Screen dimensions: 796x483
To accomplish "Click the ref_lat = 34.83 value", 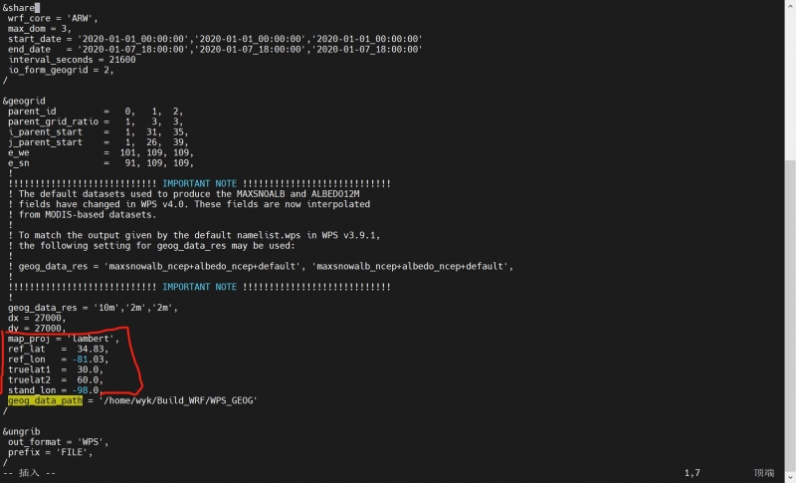I will (x=92, y=349).
